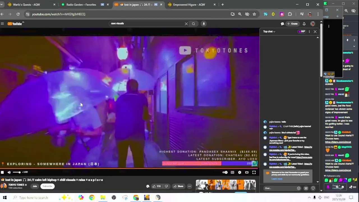
Task: Open a new browser tab
Action: [x=223, y=4]
